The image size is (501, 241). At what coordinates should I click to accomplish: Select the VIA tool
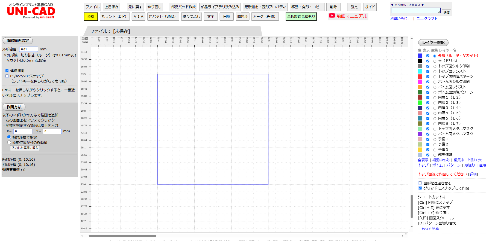(x=138, y=17)
